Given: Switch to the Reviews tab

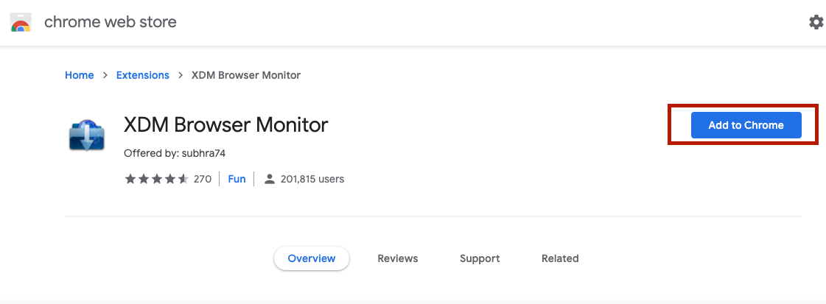Looking at the screenshot, I should tap(398, 258).
